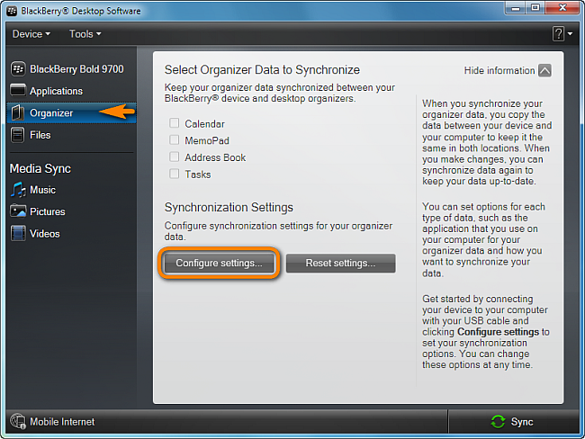585x439 pixels.
Task: Click the Videos film icon
Action: click(18, 234)
